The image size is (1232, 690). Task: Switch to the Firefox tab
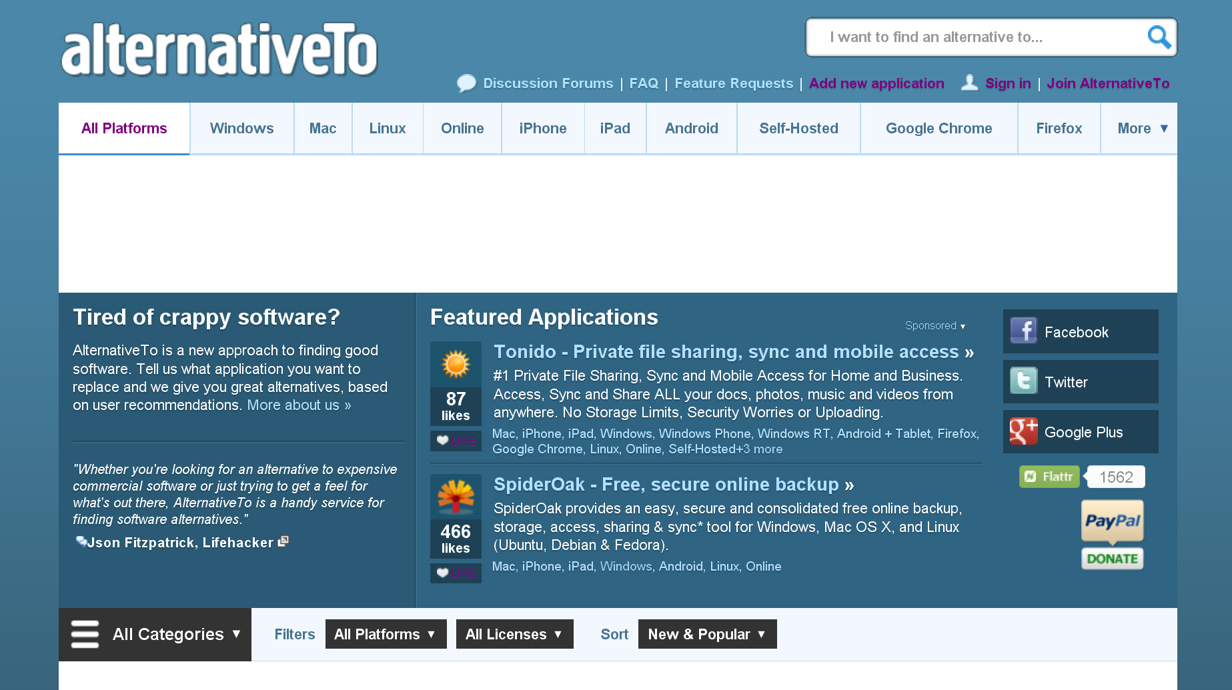click(1059, 128)
